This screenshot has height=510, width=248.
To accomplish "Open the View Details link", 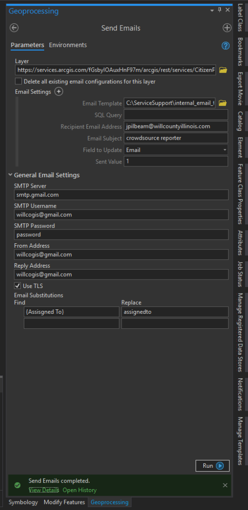I will tap(44, 490).
